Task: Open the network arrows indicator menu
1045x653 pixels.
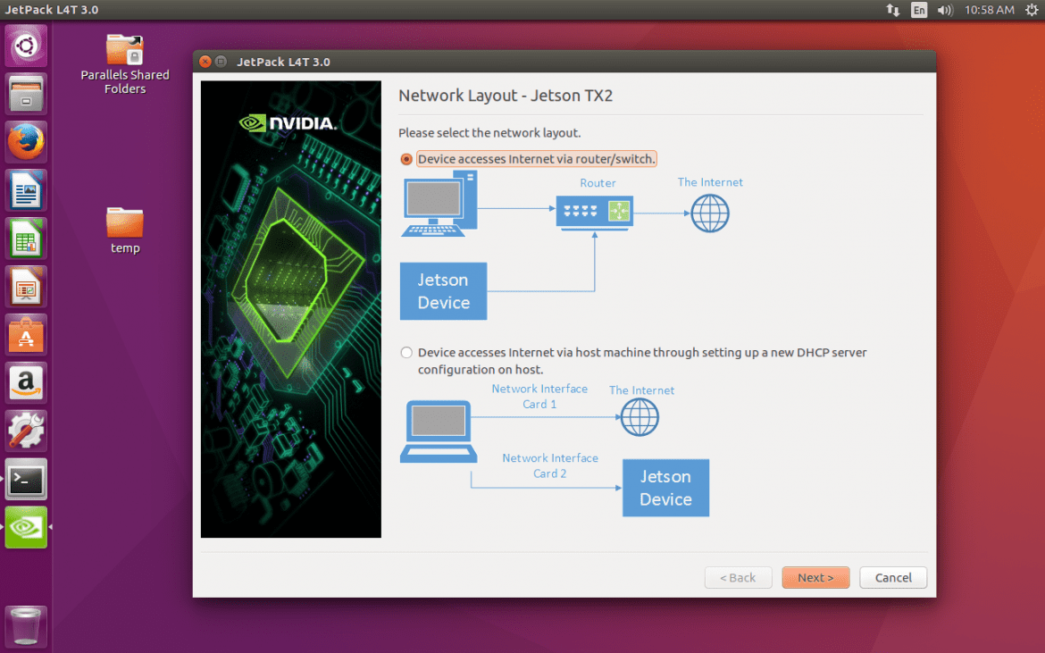Action: pos(893,10)
